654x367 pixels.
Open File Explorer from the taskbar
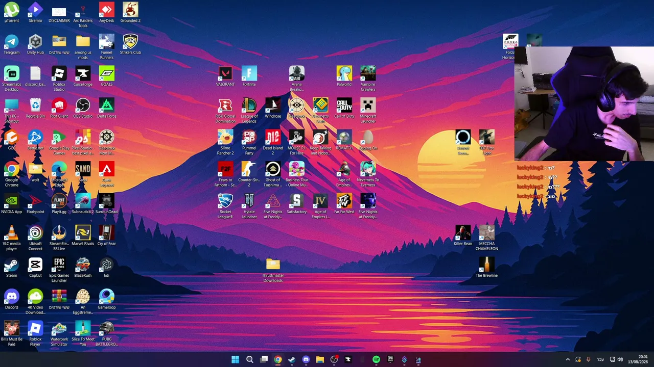(x=320, y=359)
